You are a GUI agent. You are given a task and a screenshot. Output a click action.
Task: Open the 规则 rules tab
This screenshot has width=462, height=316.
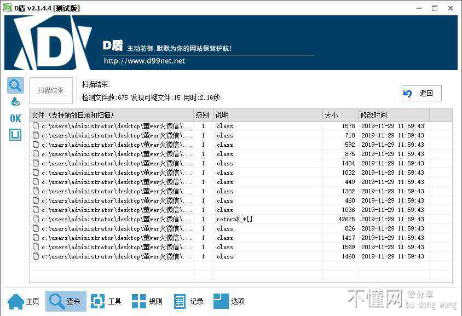(147, 301)
